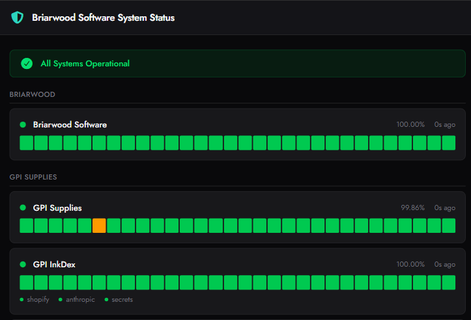
Task: Open the GPI Supplies service name
Action: (x=57, y=208)
